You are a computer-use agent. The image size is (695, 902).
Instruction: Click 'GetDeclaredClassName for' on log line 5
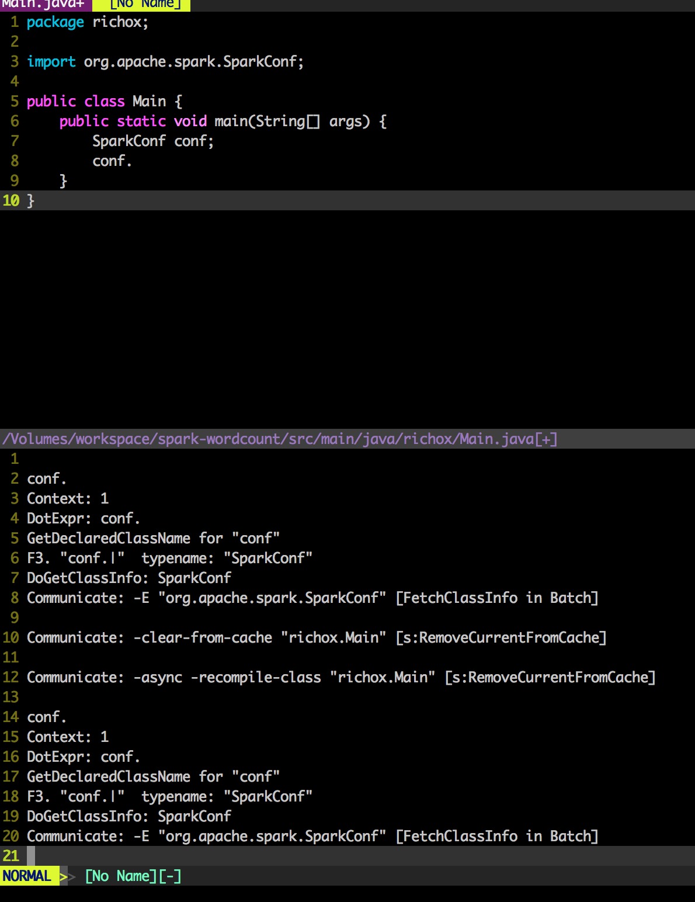(153, 539)
